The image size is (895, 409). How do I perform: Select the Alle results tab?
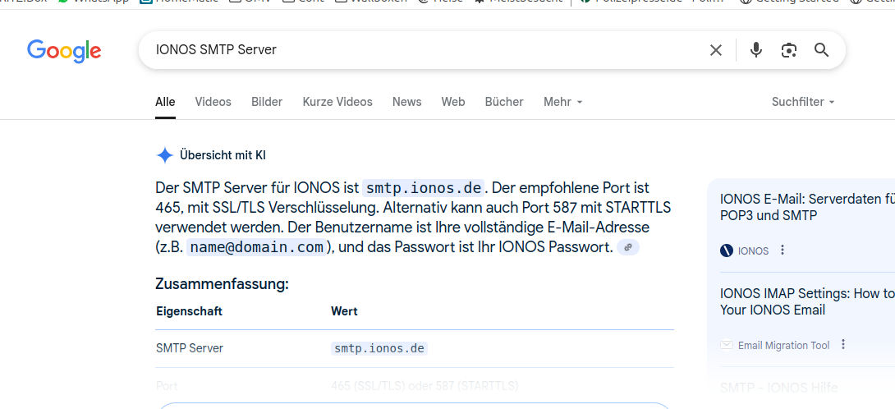tap(166, 102)
